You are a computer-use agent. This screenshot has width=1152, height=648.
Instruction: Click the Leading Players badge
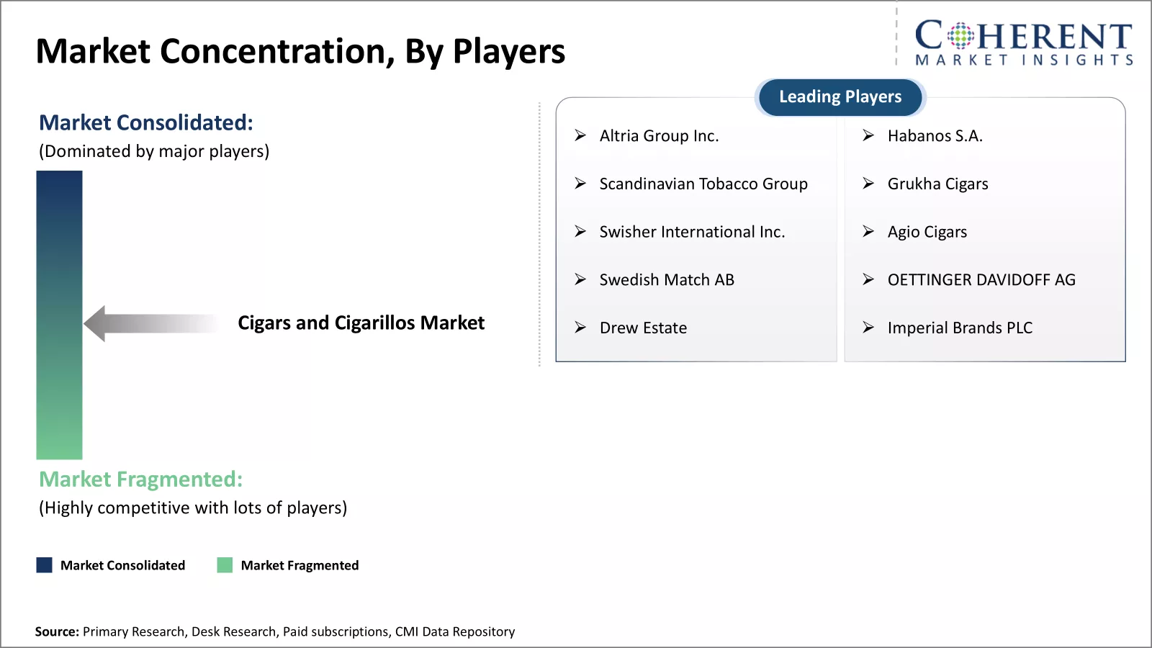pos(840,97)
